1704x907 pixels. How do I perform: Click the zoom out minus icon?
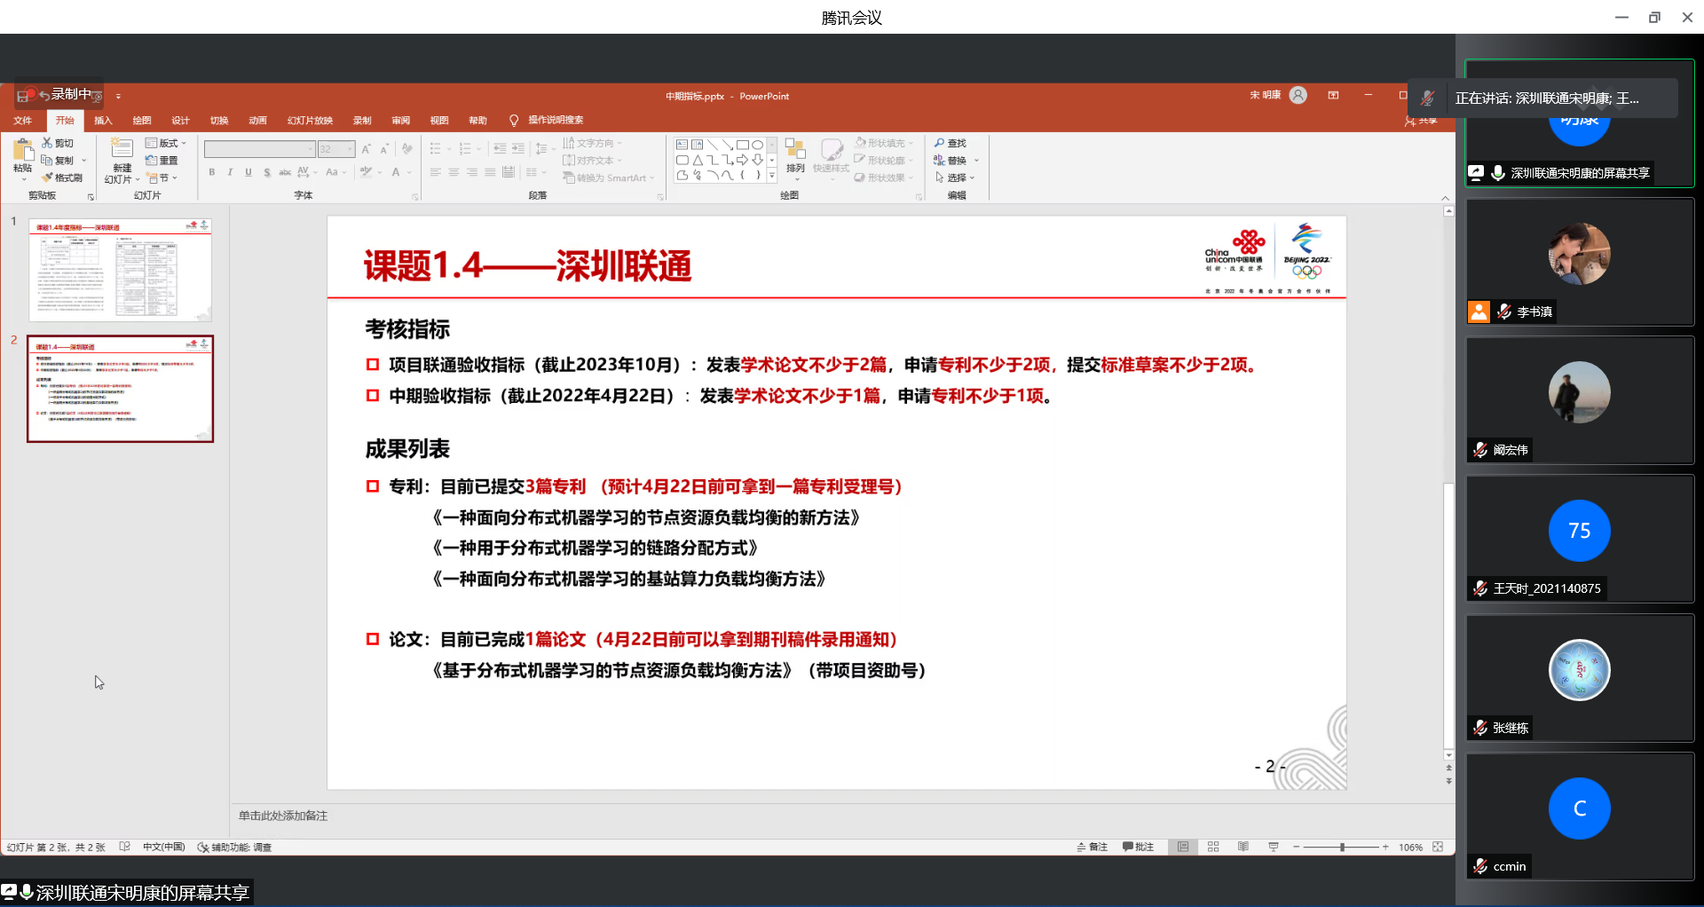click(1297, 847)
